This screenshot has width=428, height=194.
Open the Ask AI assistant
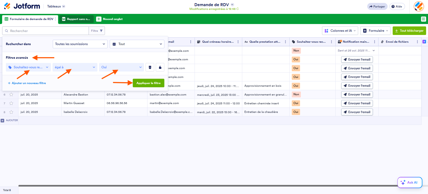[x=410, y=183]
